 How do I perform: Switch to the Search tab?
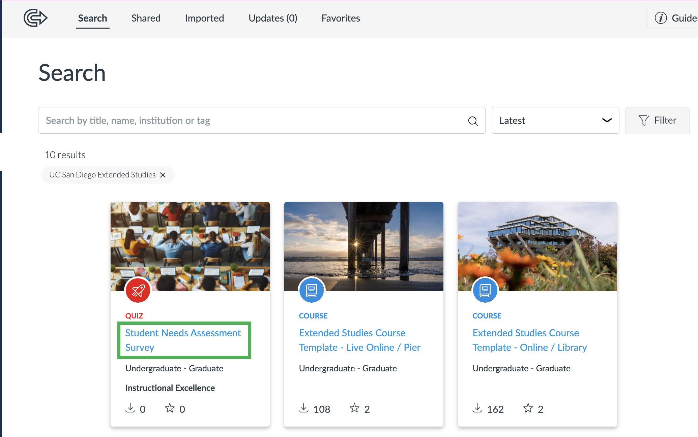(x=93, y=18)
